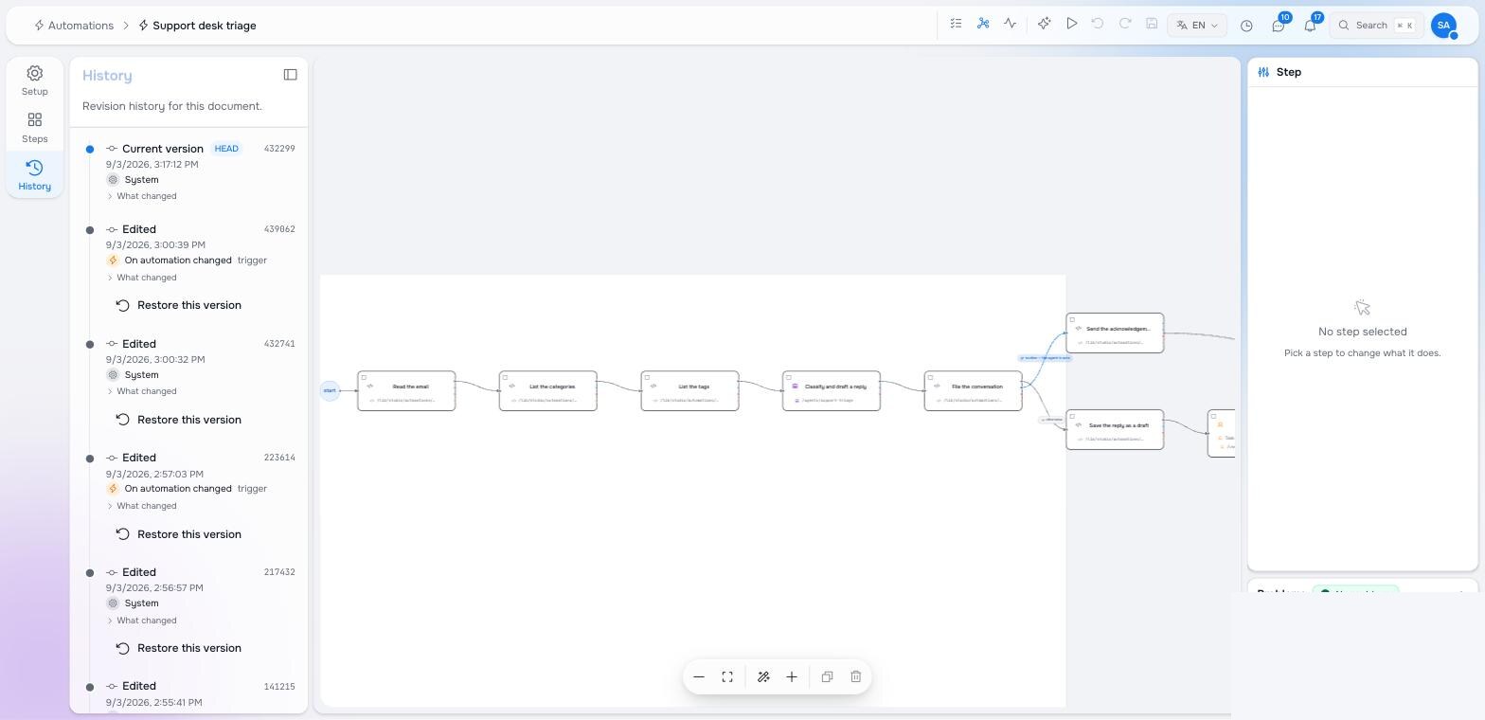
Task: Expand What changed for revision 223614
Action: pos(142,506)
